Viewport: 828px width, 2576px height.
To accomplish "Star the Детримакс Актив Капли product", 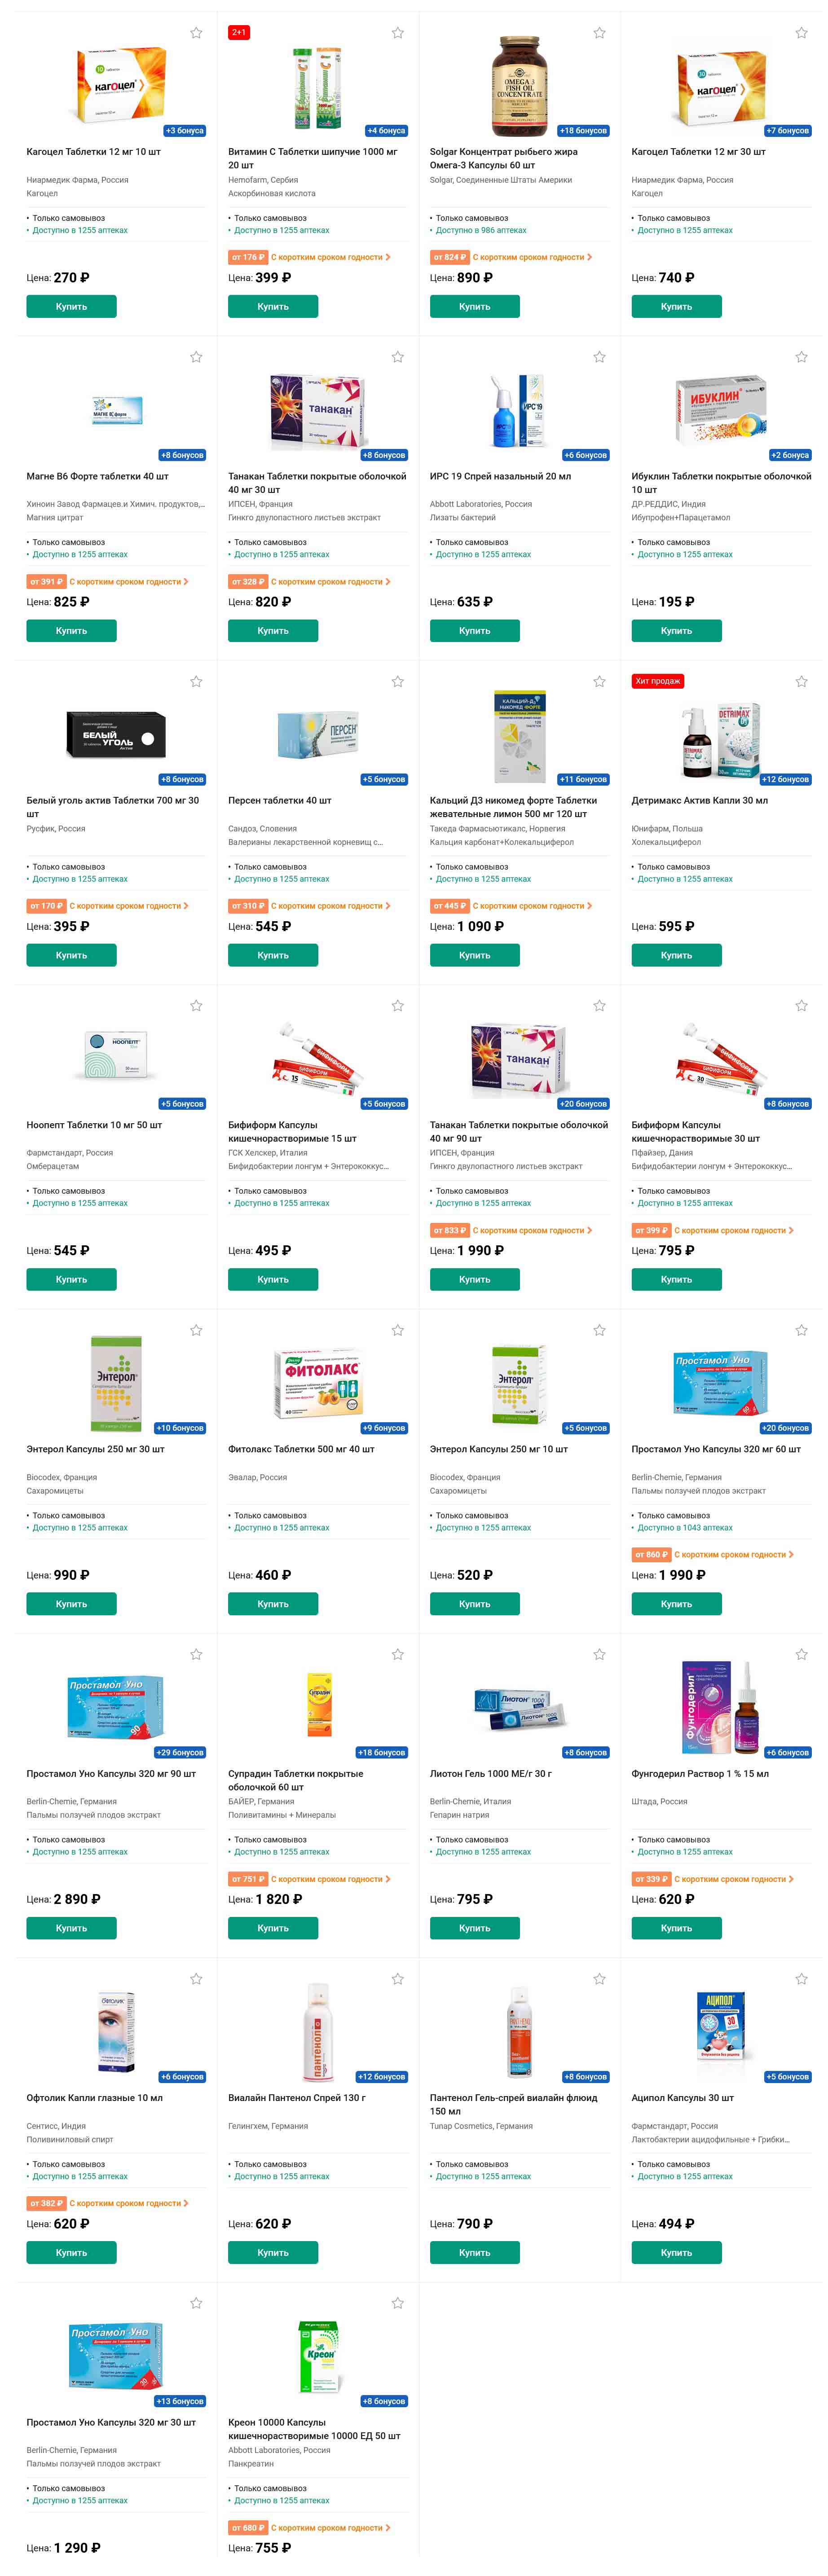I will click(801, 681).
